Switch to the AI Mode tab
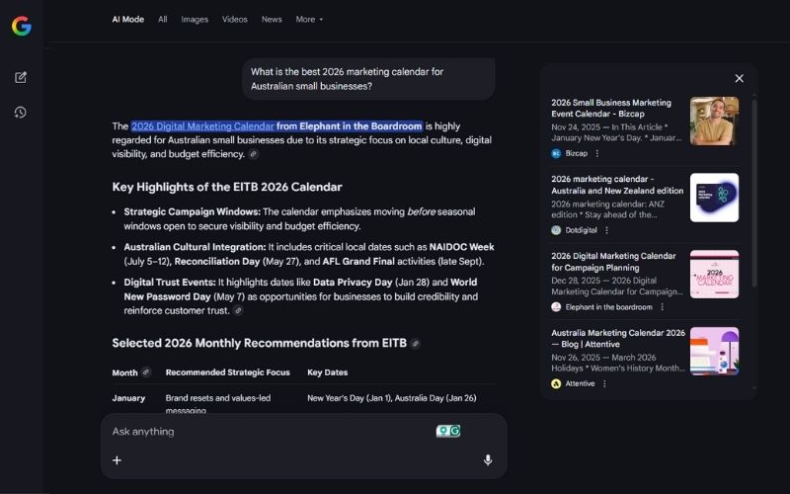The height and width of the screenshot is (494, 790). pyautogui.click(x=128, y=19)
